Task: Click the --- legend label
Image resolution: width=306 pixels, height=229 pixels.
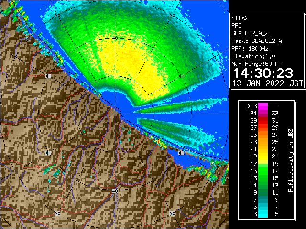Action: pos(273,106)
